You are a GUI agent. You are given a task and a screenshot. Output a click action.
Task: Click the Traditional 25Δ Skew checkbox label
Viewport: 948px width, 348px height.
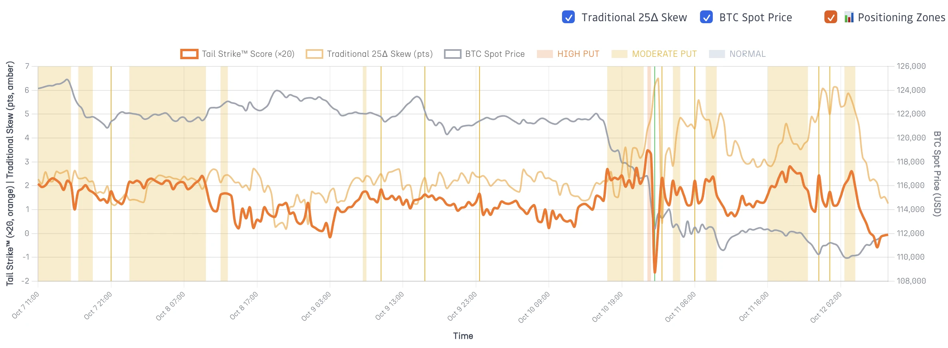(x=634, y=17)
